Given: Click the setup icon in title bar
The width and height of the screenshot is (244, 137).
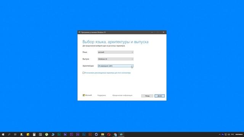Looking at the screenshot, I should [x=79, y=32].
